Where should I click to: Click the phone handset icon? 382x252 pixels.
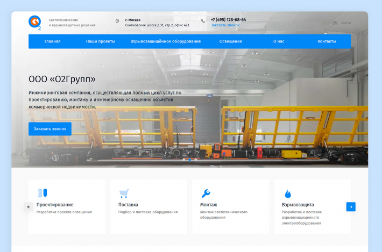pos(203,21)
